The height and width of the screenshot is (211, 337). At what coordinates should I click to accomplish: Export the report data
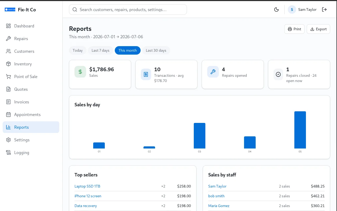[318, 29]
